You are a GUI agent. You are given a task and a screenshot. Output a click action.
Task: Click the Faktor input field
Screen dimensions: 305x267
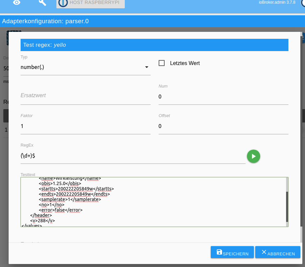tap(85, 126)
